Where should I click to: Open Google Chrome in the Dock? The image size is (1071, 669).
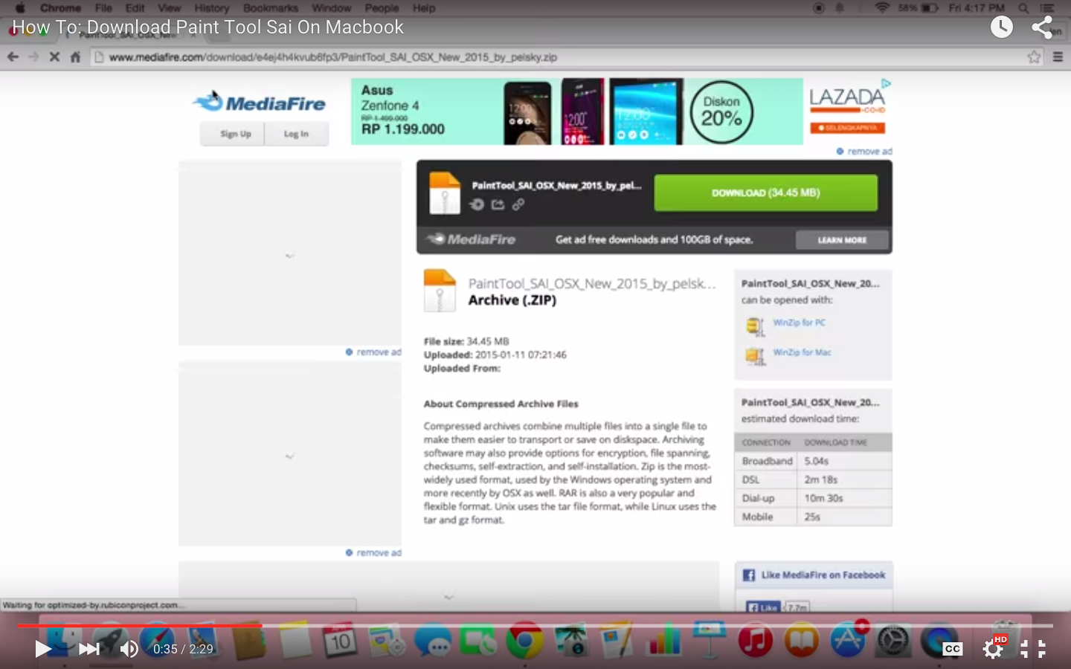pos(524,639)
